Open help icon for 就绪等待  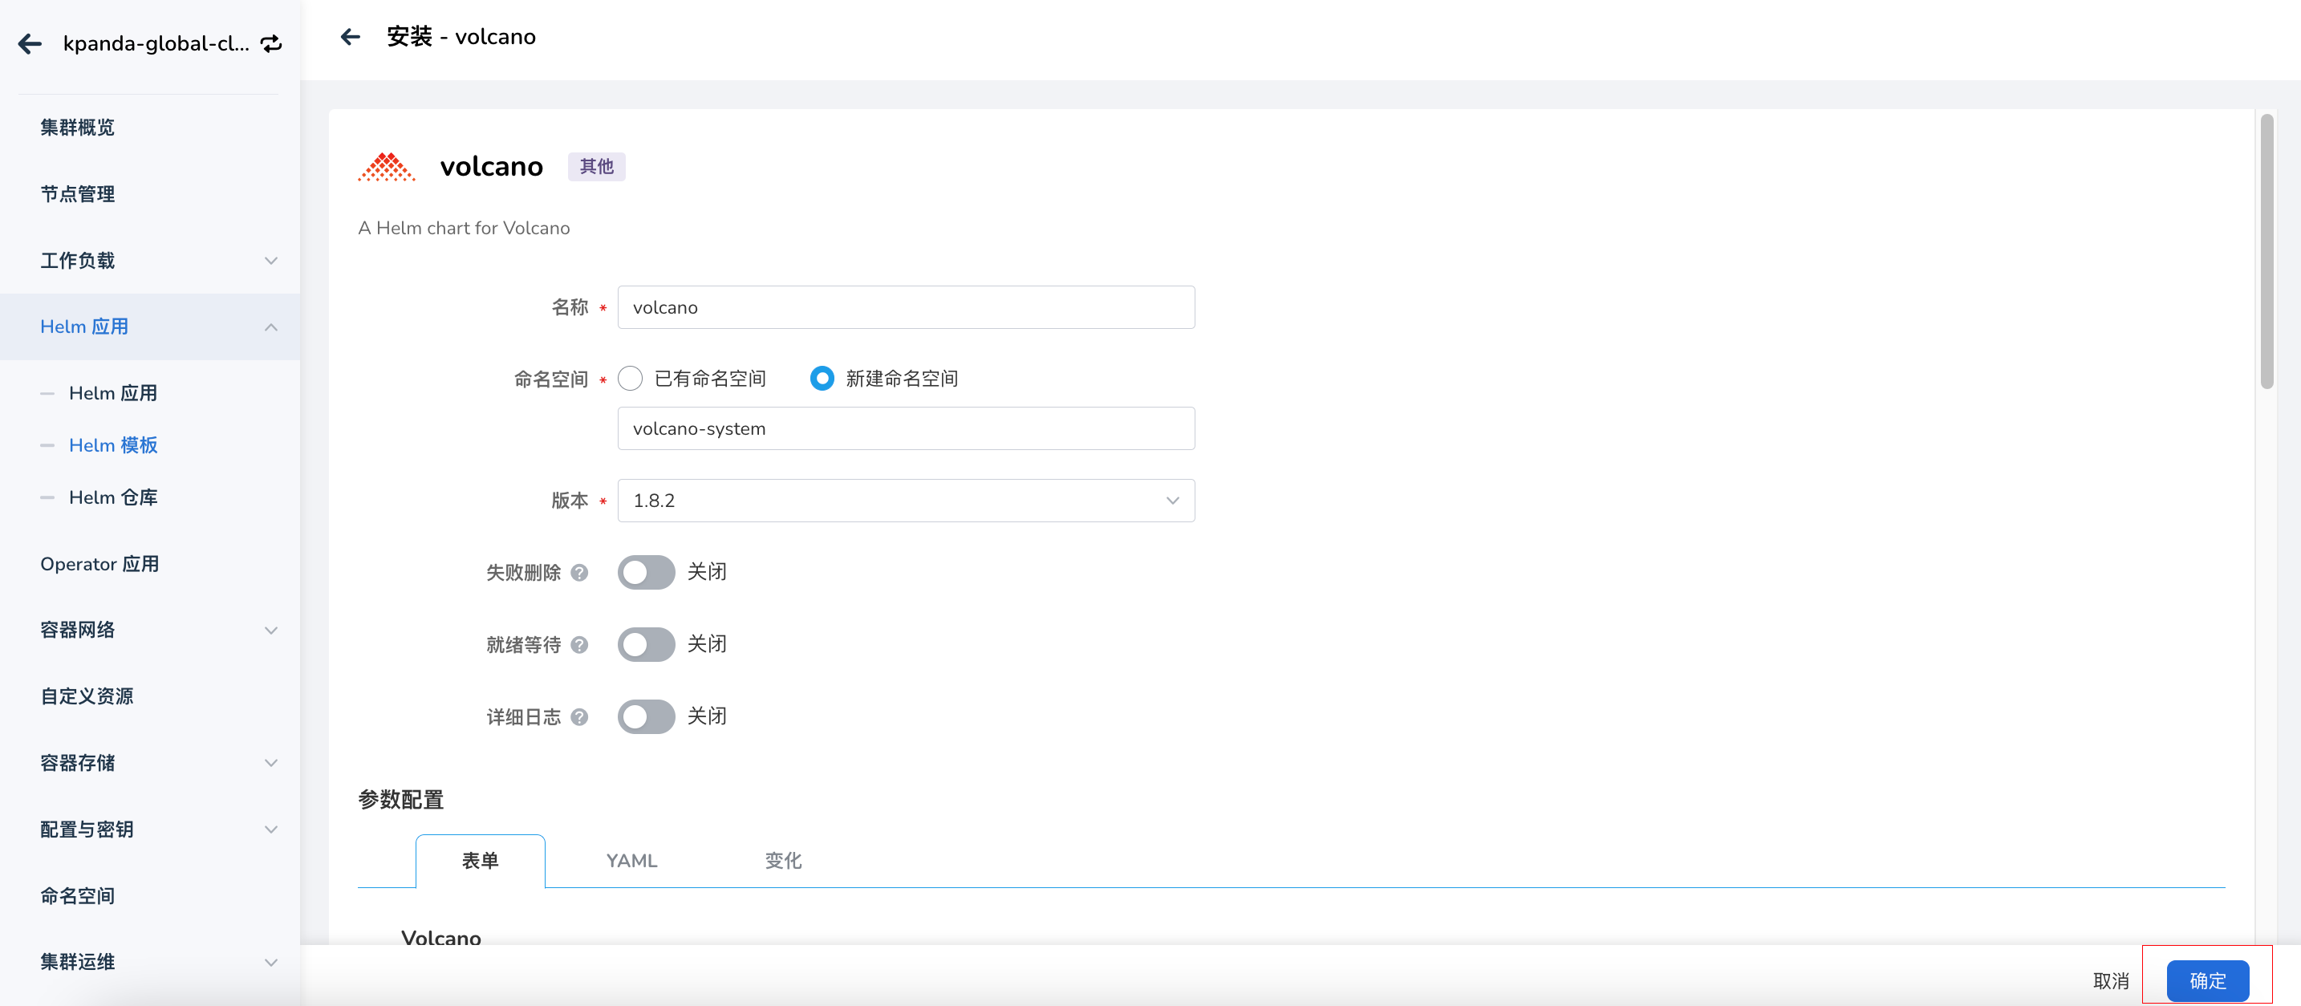[578, 645]
